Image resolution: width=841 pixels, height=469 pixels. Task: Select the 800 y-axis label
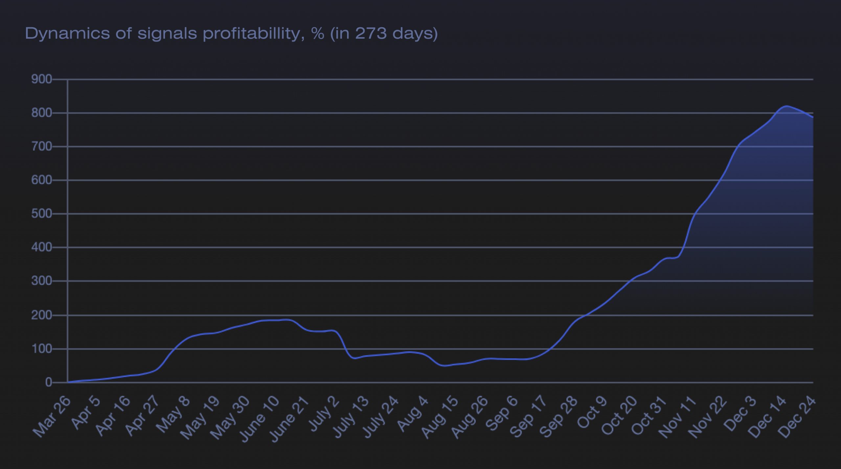pyautogui.click(x=41, y=113)
